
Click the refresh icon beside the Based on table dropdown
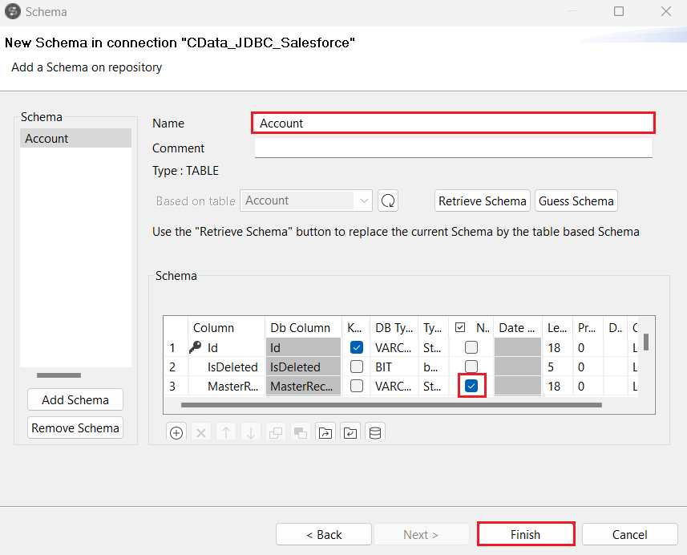click(x=388, y=201)
